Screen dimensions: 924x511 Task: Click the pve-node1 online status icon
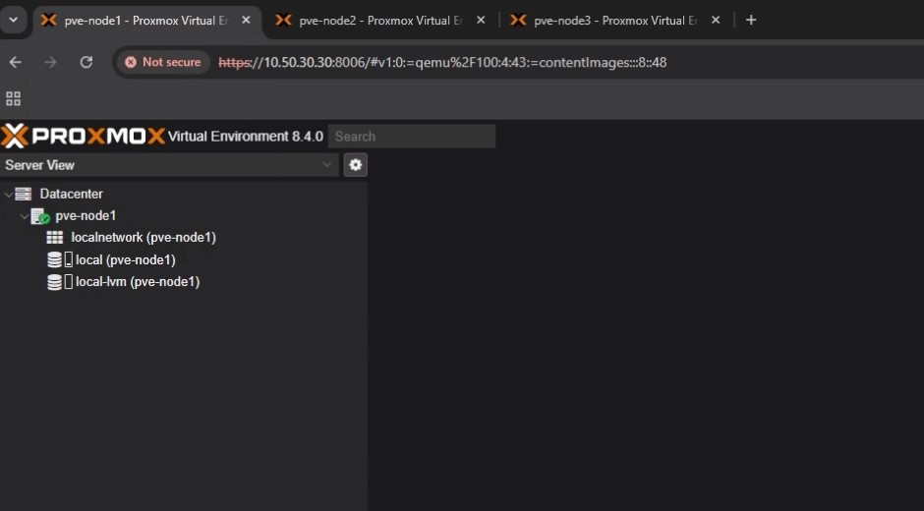pyautogui.click(x=40, y=216)
